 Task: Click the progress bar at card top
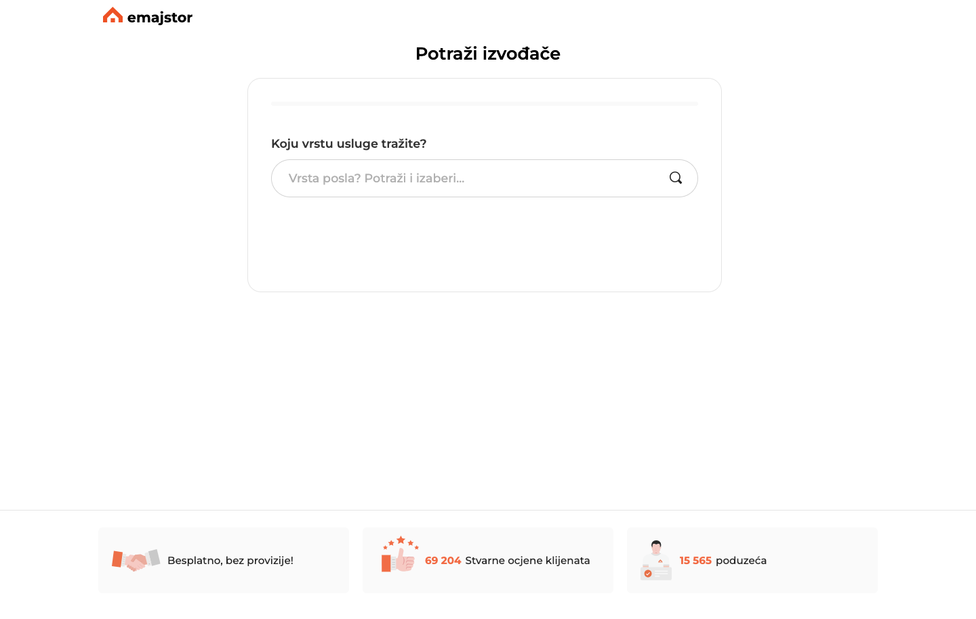click(x=484, y=104)
